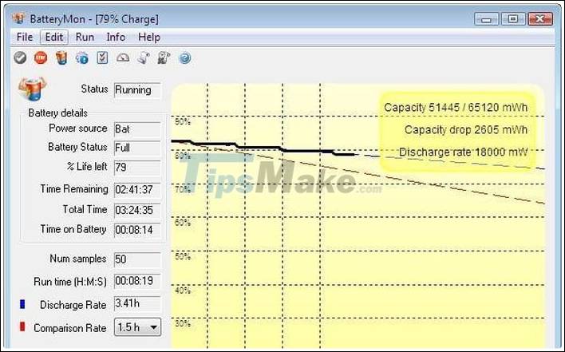Click the Num samples field showing 50

pyautogui.click(x=137, y=259)
